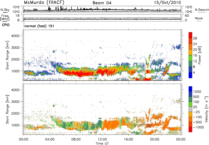This screenshot has width=209, height=145.
Task: Click the 'Nave' legend label
Action: pos(199,18)
